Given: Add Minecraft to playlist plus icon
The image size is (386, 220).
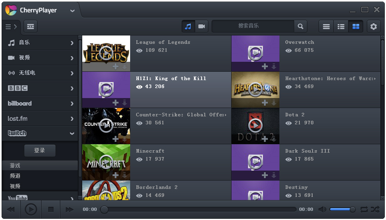Looking at the screenshot, I should coord(115,175).
